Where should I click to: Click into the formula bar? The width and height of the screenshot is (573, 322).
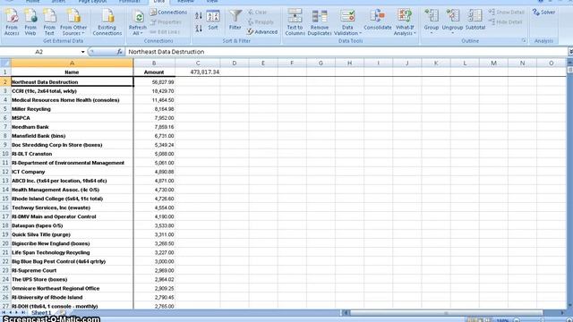pyautogui.click(x=346, y=52)
